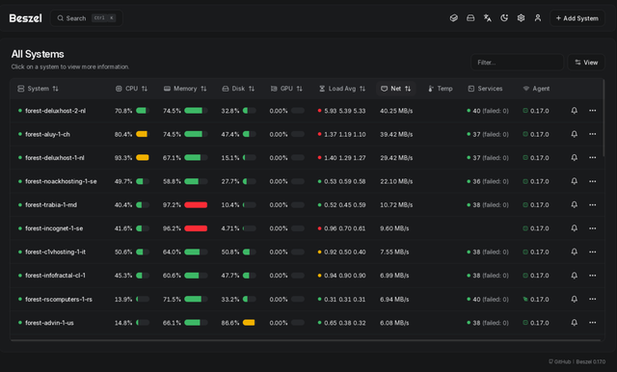Click yellow disk bar of forest-advin-1-us
This screenshot has width=617, height=372.
coord(249,323)
